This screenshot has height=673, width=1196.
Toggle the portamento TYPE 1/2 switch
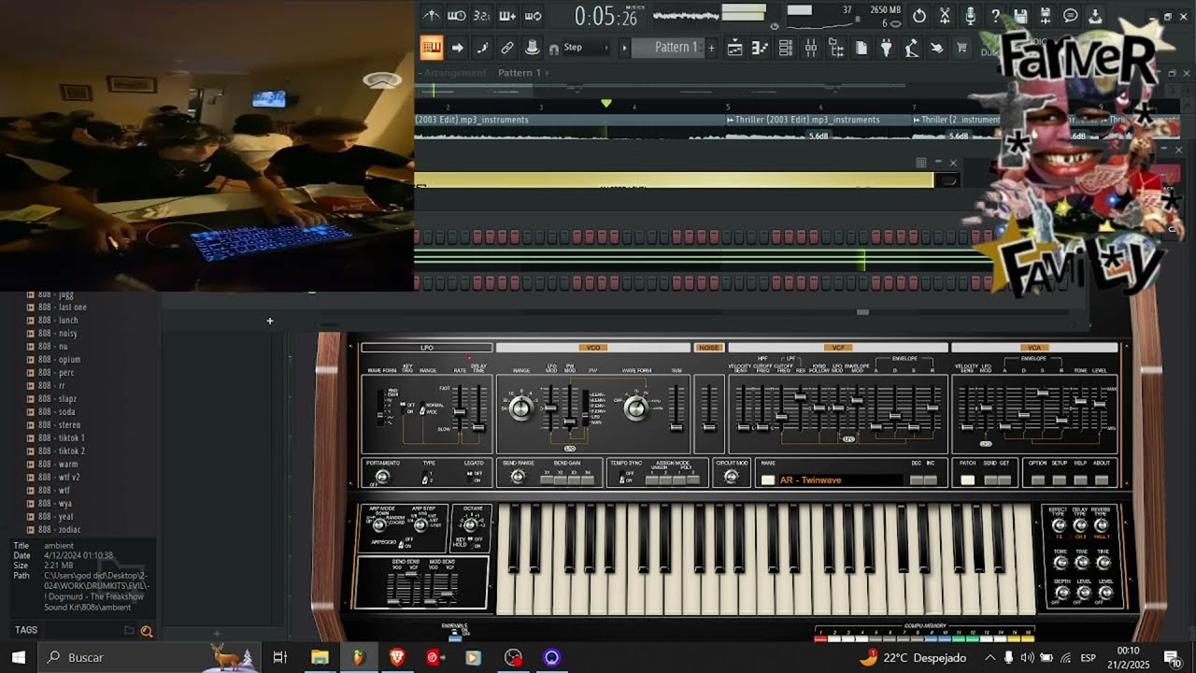pos(425,479)
